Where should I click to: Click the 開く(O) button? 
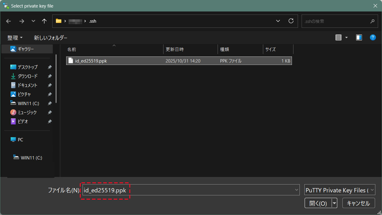pyautogui.click(x=318, y=203)
